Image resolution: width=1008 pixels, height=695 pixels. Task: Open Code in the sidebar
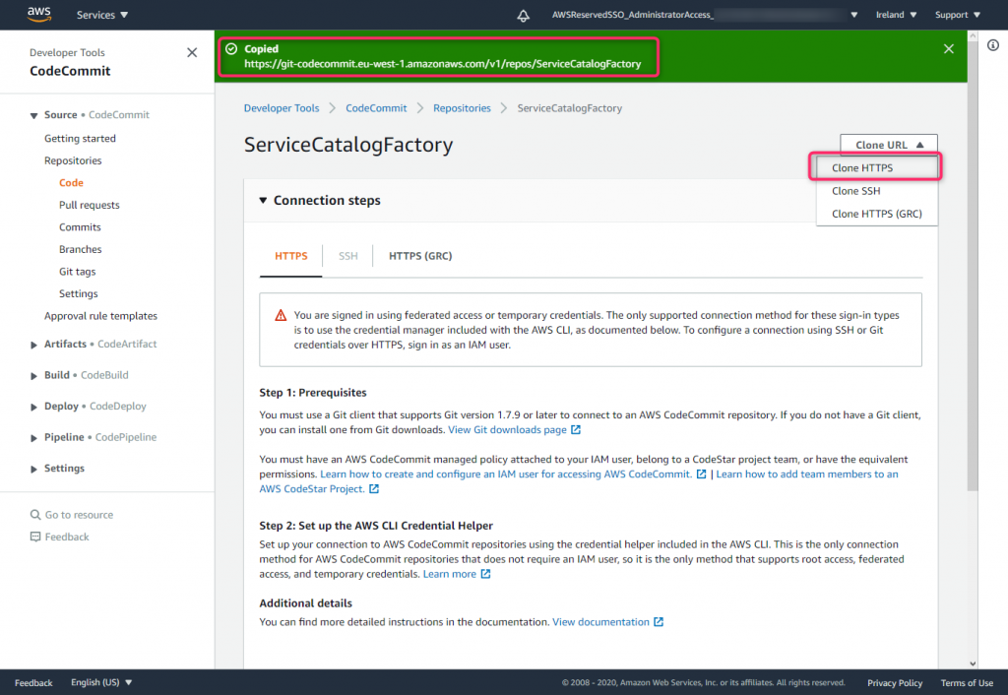coord(71,182)
